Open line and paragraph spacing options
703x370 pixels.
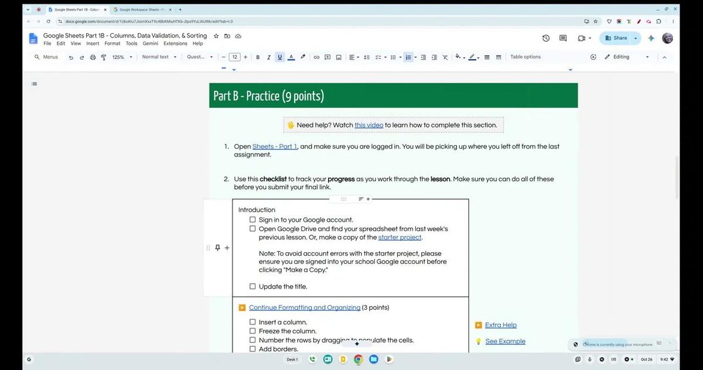coord(367,57)
